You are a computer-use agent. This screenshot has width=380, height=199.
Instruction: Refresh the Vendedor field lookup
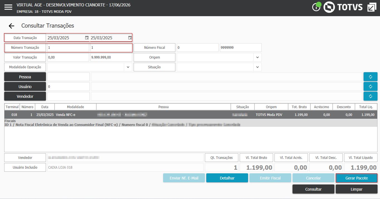pos(371,96)
